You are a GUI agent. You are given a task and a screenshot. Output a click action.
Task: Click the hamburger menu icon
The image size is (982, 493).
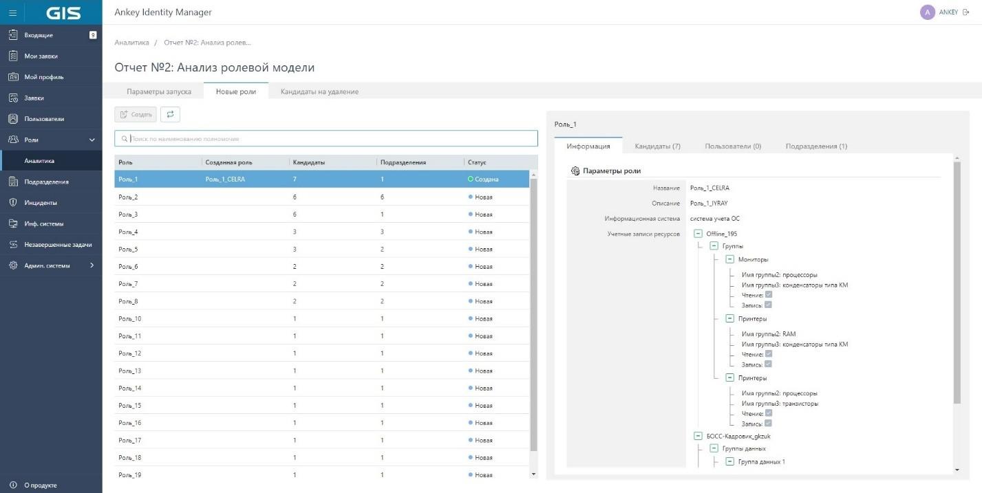point(13,12)
